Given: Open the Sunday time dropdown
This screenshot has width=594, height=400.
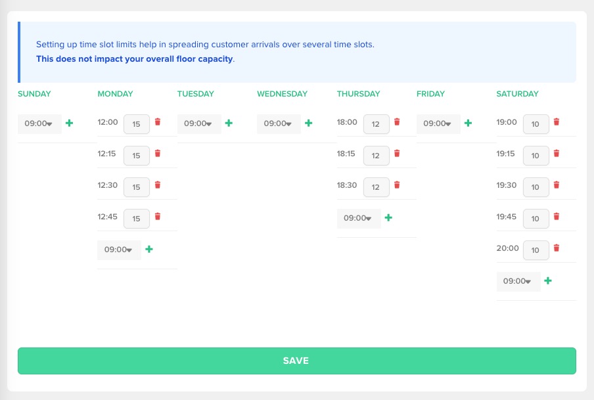Looking at the screenshot, I should pyautogui.click(x=39, y=123).
